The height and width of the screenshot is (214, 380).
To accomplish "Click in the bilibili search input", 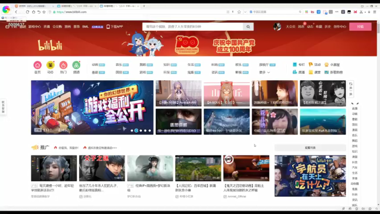I will point(192,27).
